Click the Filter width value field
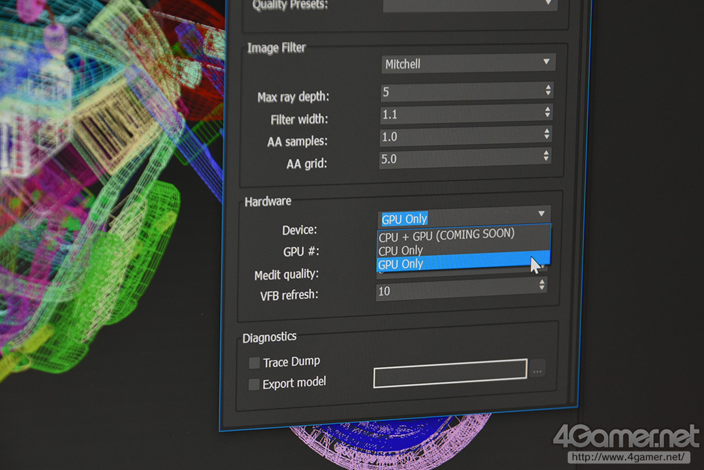Screen dimensions: 704x470 [x=466, y=114]
